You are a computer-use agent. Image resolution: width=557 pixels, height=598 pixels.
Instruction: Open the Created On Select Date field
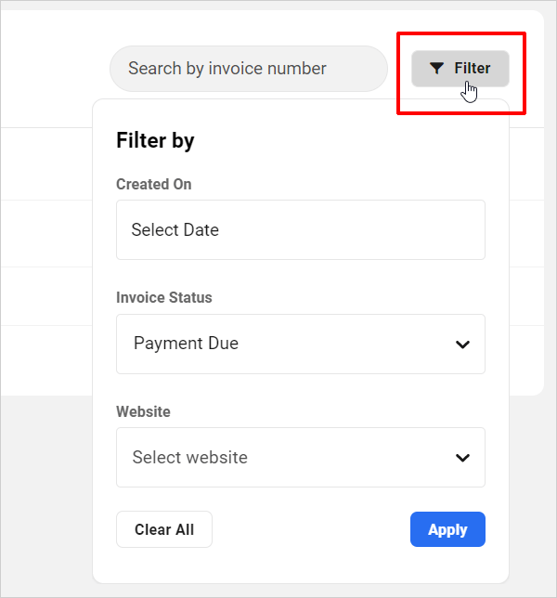301,230
